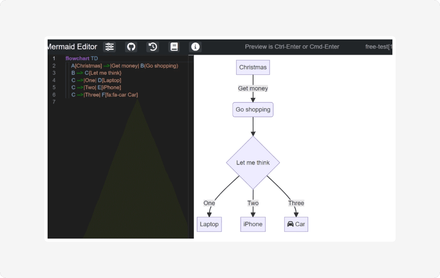Place cursor on C{Let me think} line
440x278 pixels.
(96, 73)
